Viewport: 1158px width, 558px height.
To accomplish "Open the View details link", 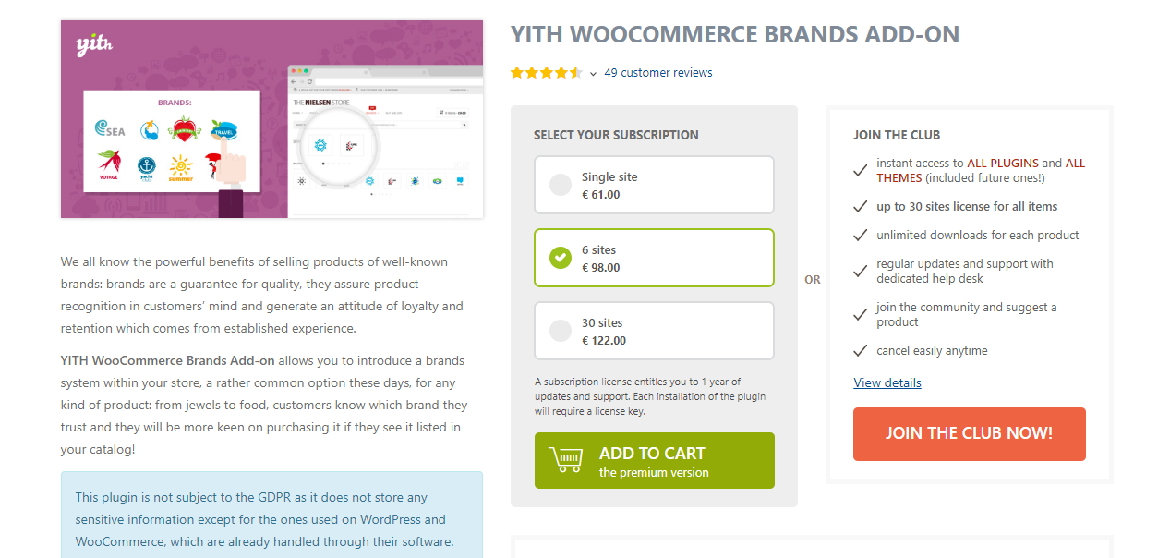I will pos(887,382).
